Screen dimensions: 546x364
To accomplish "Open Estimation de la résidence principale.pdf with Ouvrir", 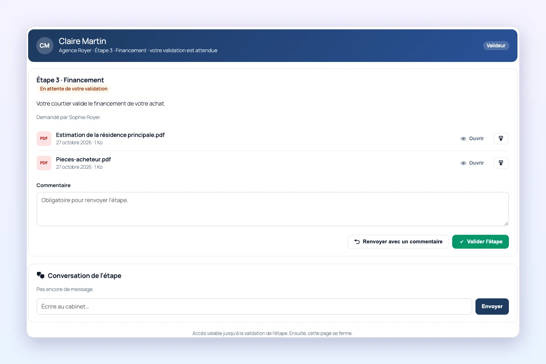I will [472, 139].
